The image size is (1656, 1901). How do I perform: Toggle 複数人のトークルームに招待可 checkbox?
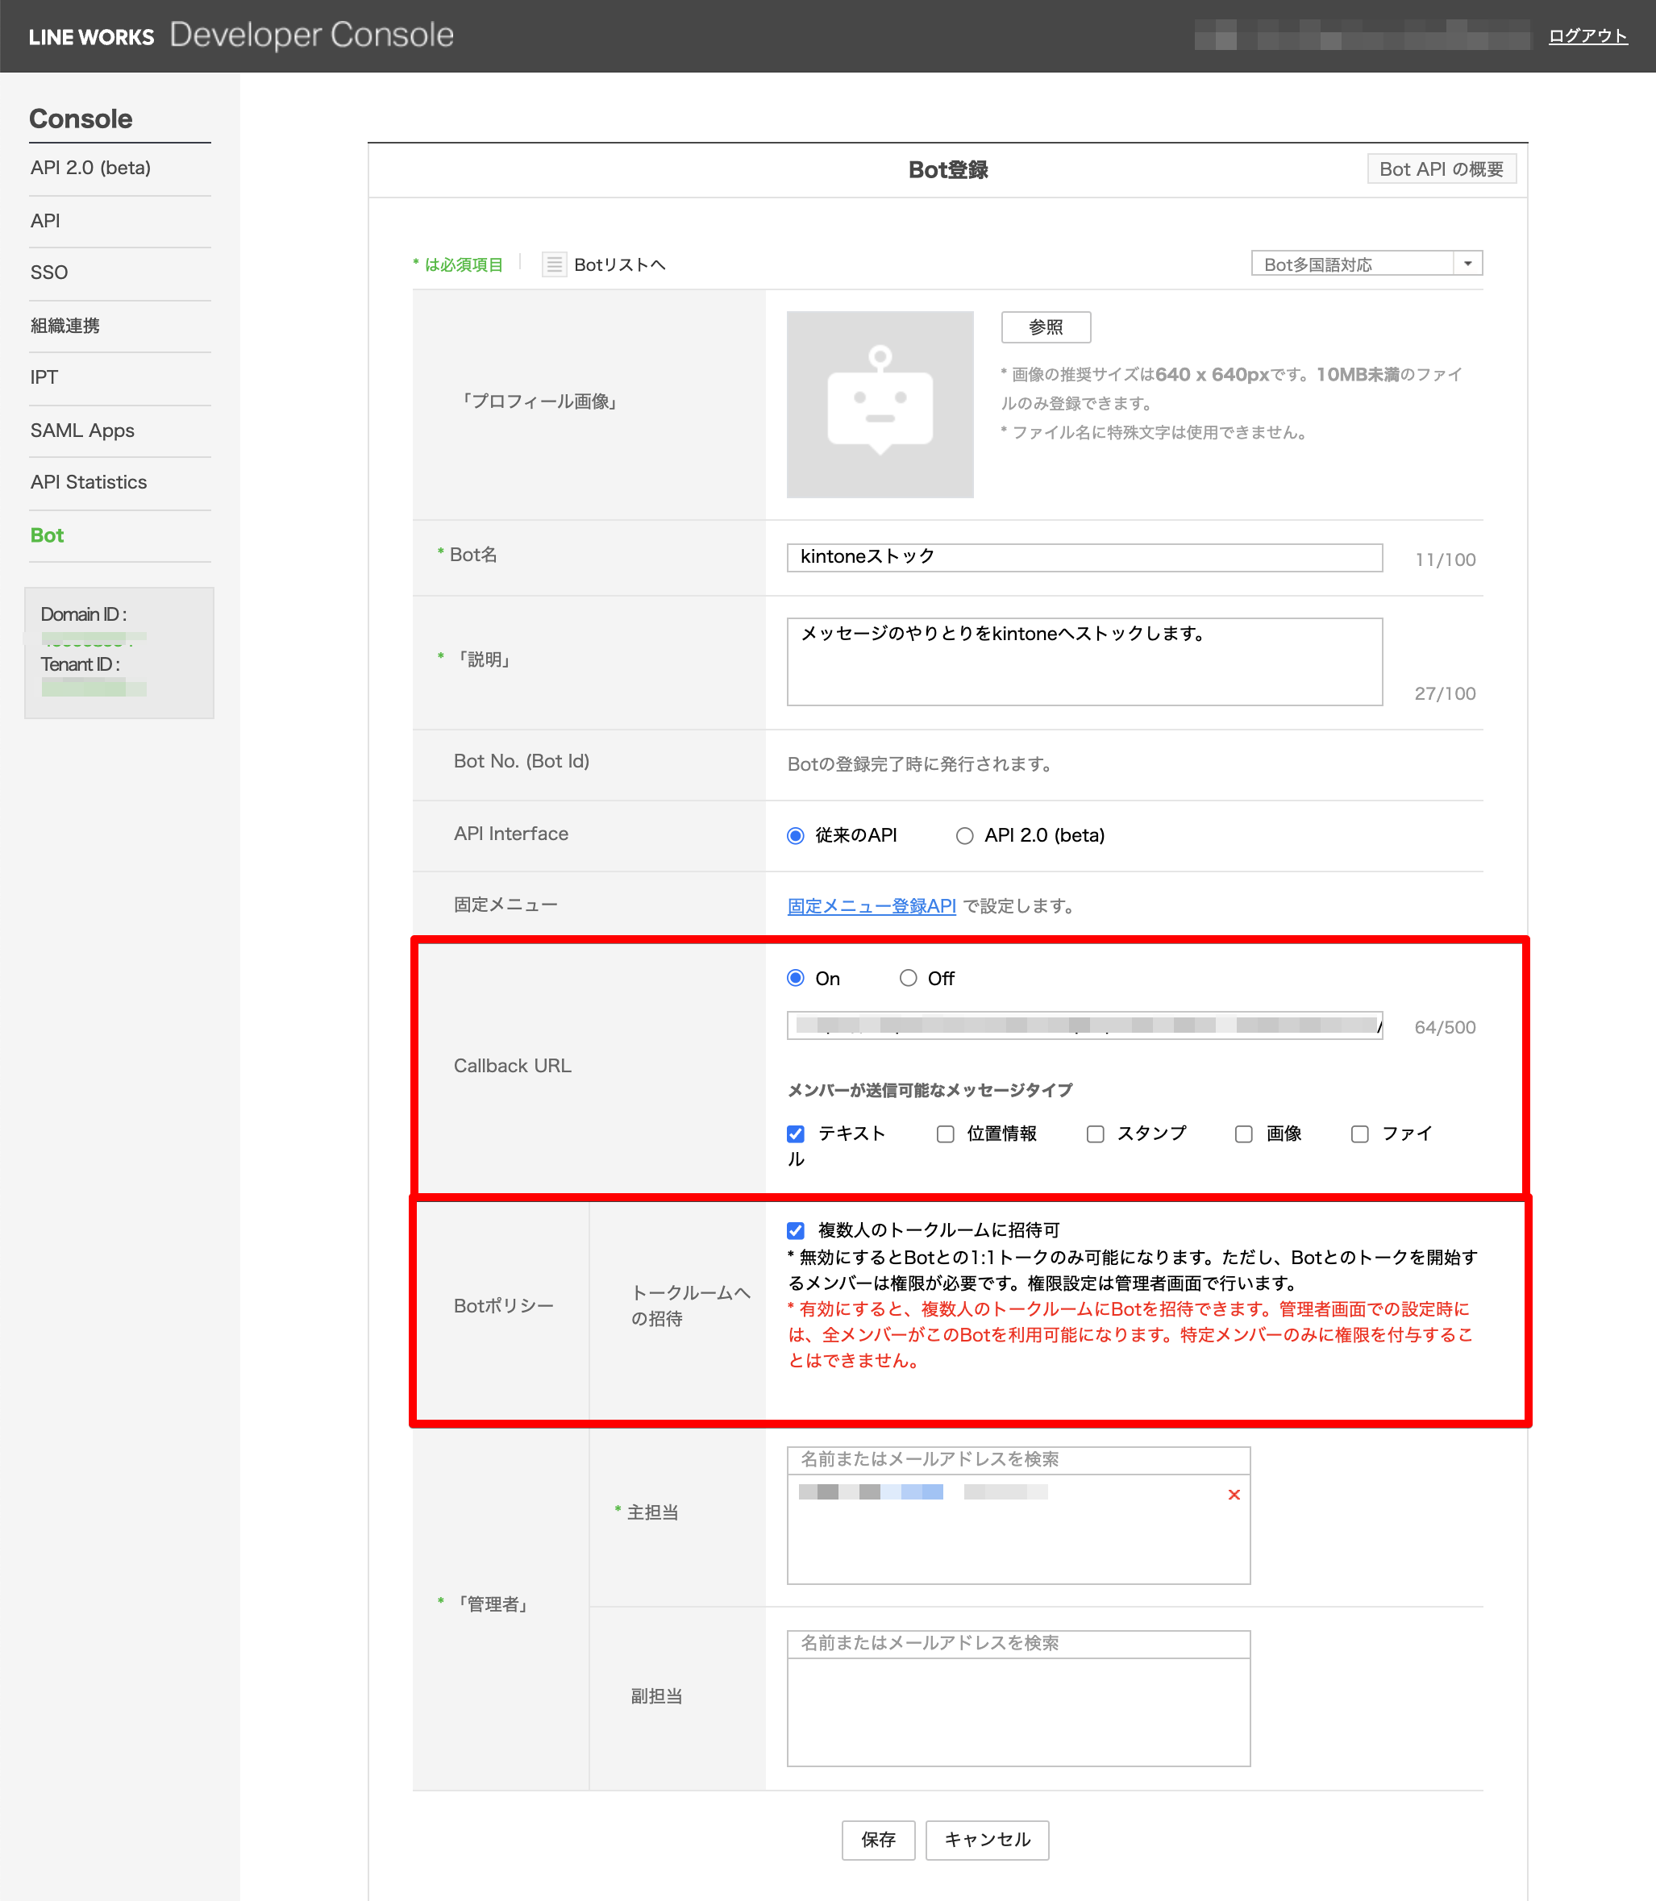point(796,1230)
